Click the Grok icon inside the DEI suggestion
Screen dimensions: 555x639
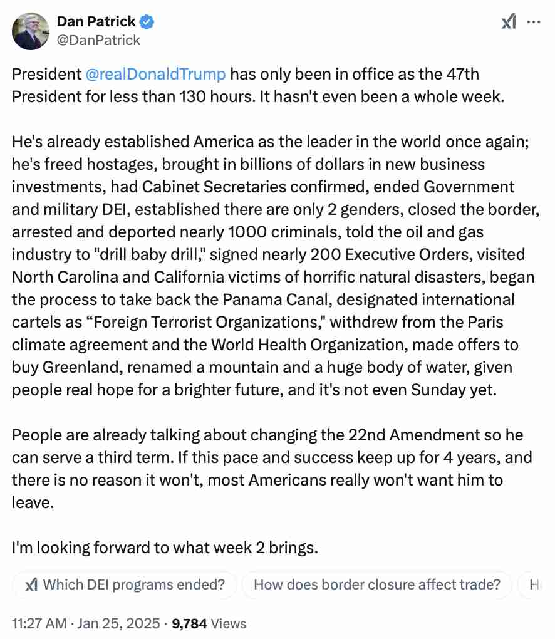pyautogui.click(x=31, y=585)
